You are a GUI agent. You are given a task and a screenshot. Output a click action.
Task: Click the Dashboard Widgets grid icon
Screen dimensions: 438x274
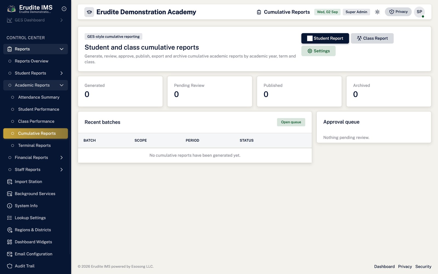pos(10,242)
